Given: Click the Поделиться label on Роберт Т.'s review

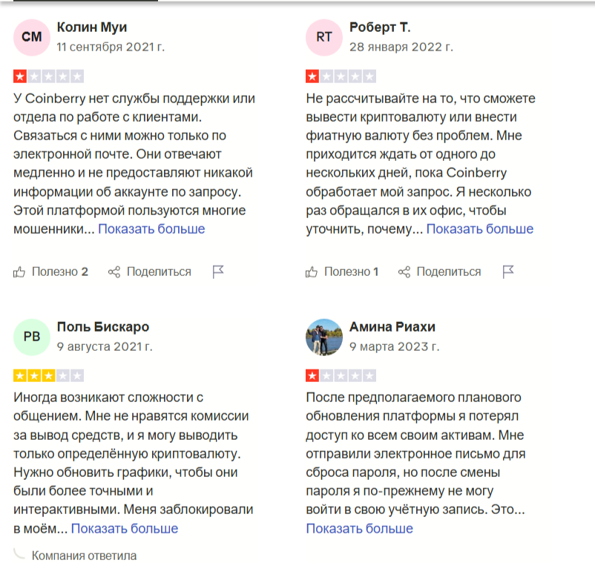Looking at the screenshot, I should 448,272.
